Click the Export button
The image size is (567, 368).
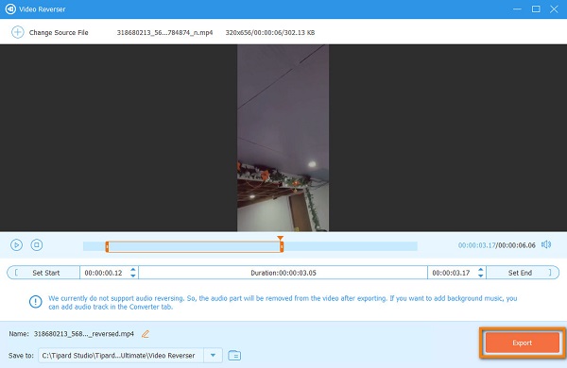point(523,343)
